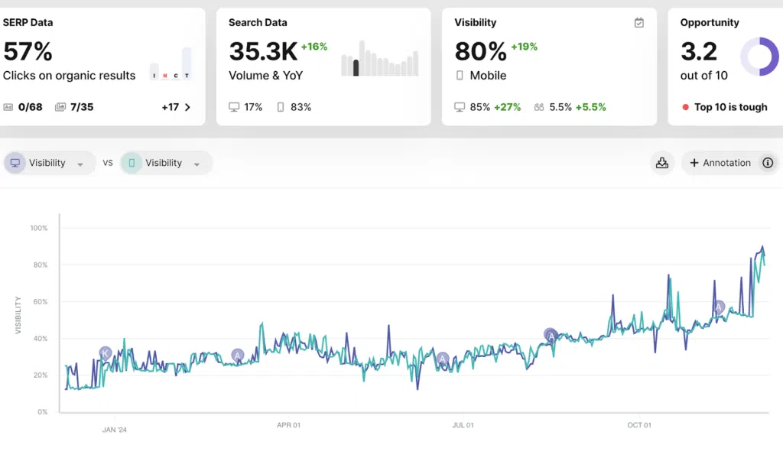Click the binoculars icon next to 5.5%
This screenshot has height=471, width=783.
(x=539, y=107)
